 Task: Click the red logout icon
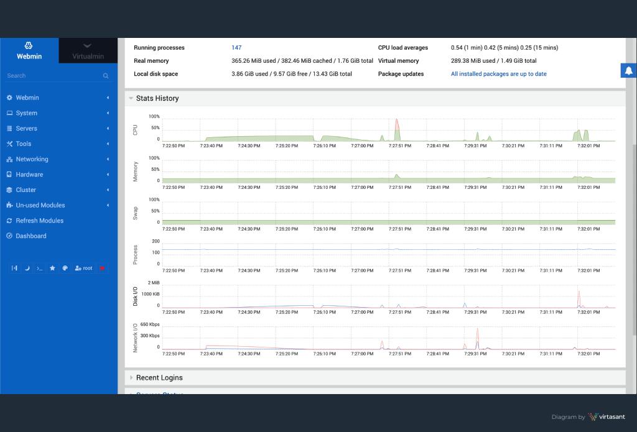[103, 268]
